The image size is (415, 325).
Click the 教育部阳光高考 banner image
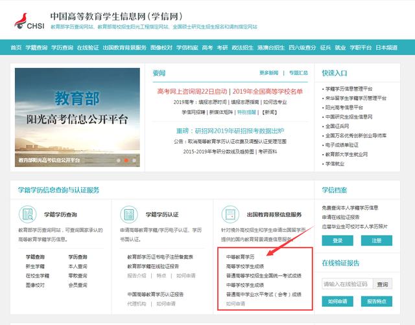point(77,117)
